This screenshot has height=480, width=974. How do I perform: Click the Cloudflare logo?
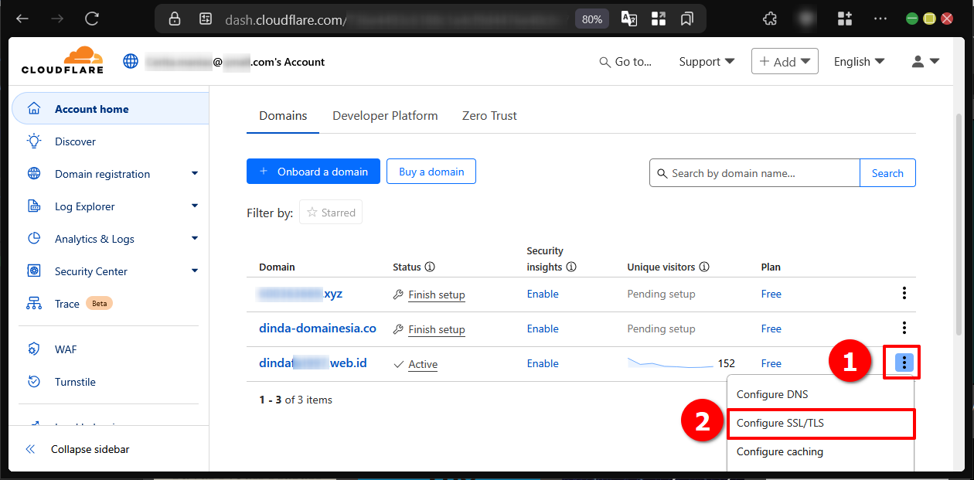pyautogui.click(x=63, y=61)
